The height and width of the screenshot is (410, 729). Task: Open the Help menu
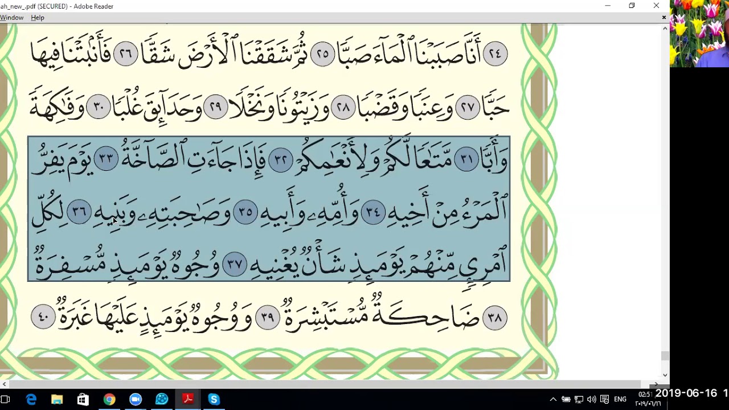[38, 18]
